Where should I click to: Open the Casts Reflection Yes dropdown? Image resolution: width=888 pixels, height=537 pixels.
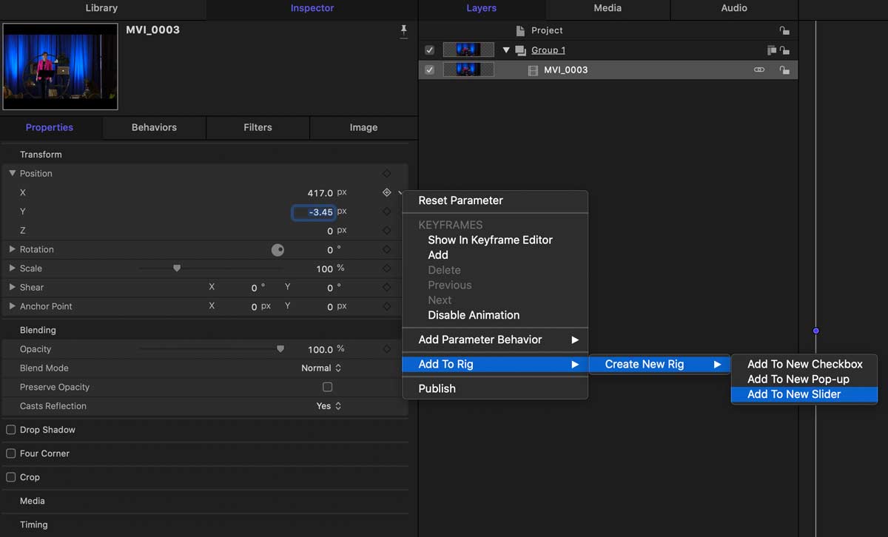point(329,406)
